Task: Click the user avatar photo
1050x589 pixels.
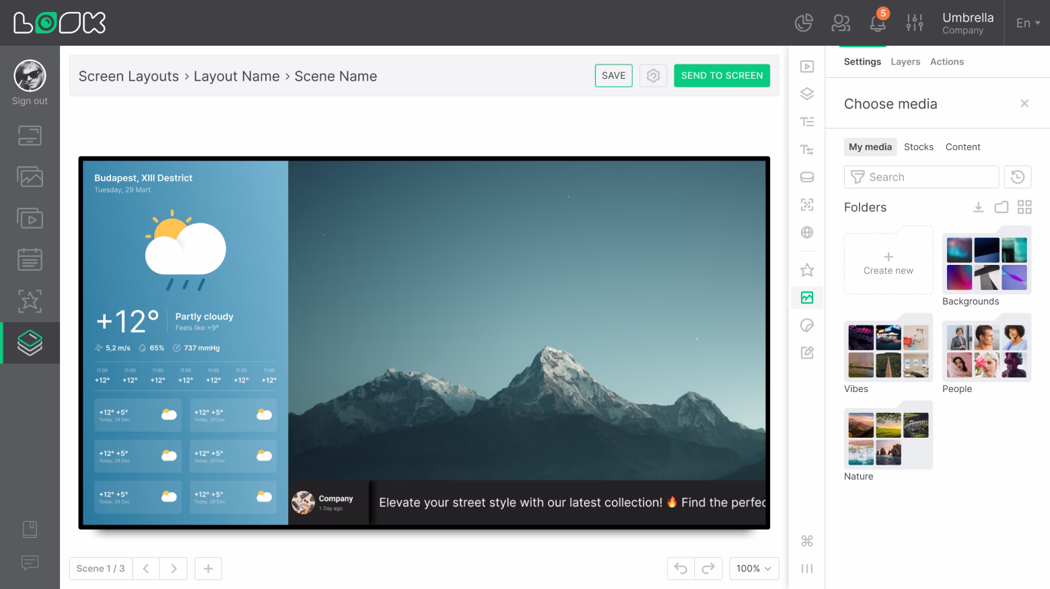Action: tap(30, 75)
